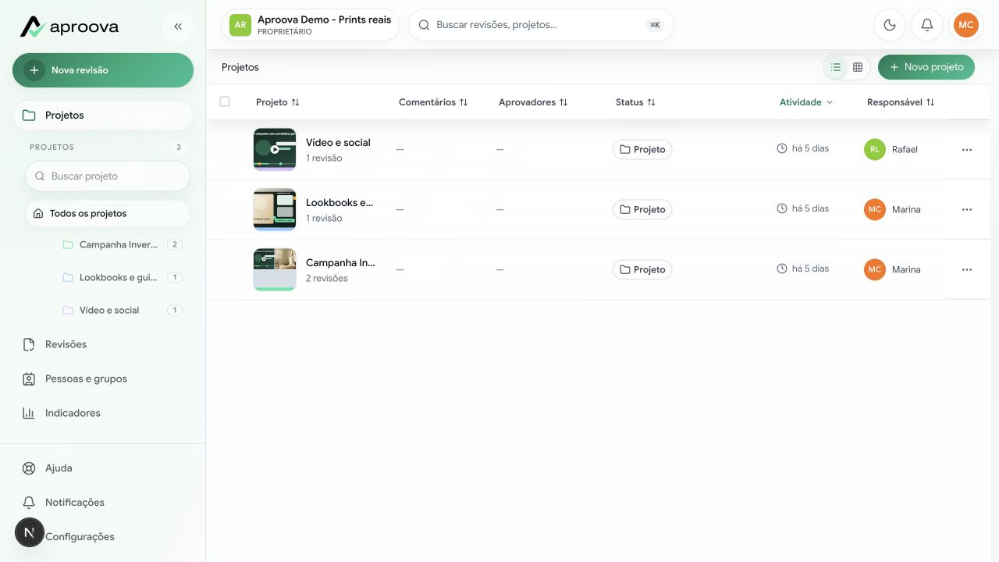Click the Novo projeto button
Screen dimensions: 999x562
pos(926,67)
